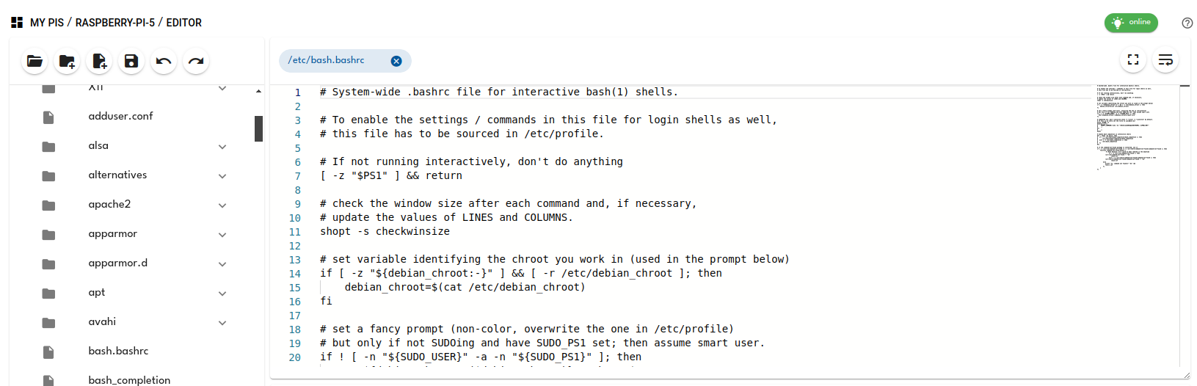Close the /etc/bash.bashrc tab
The image size is (1197, 386).
[x=396, y=61]
